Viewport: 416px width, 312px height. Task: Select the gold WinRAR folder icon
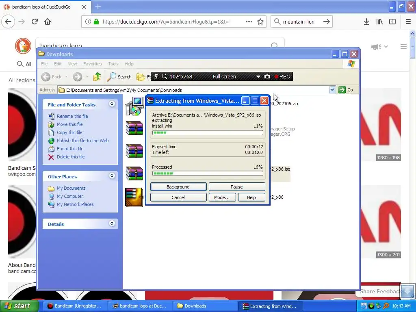pyautogui.click(x=134, y=197)
